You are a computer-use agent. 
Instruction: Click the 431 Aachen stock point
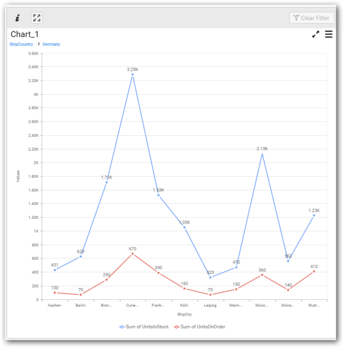(x=55, y=270)
